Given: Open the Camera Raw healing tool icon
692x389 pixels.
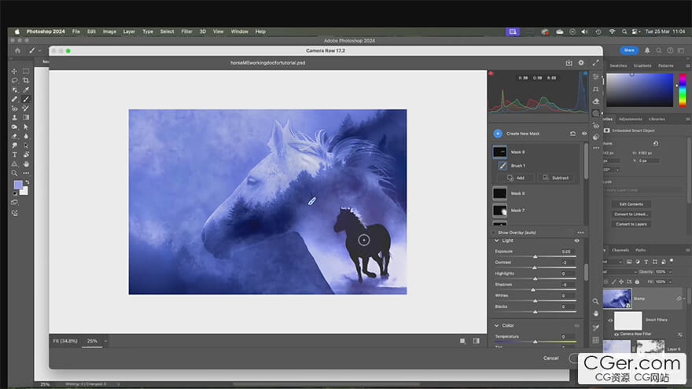Looking at the screenshot, I should point(595,101).
